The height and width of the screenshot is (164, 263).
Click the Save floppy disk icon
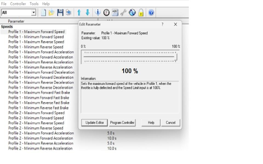(60, 13)
